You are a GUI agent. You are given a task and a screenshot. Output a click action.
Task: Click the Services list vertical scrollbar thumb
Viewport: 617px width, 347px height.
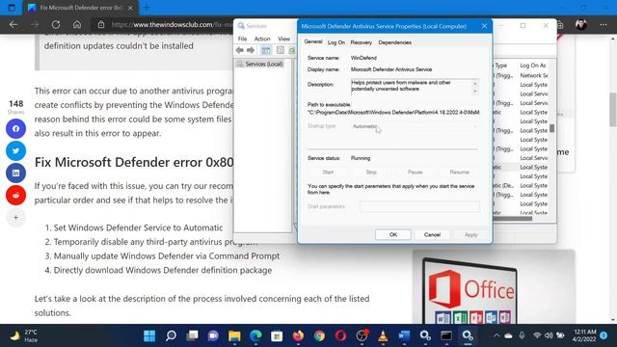[x=552, y=128]
